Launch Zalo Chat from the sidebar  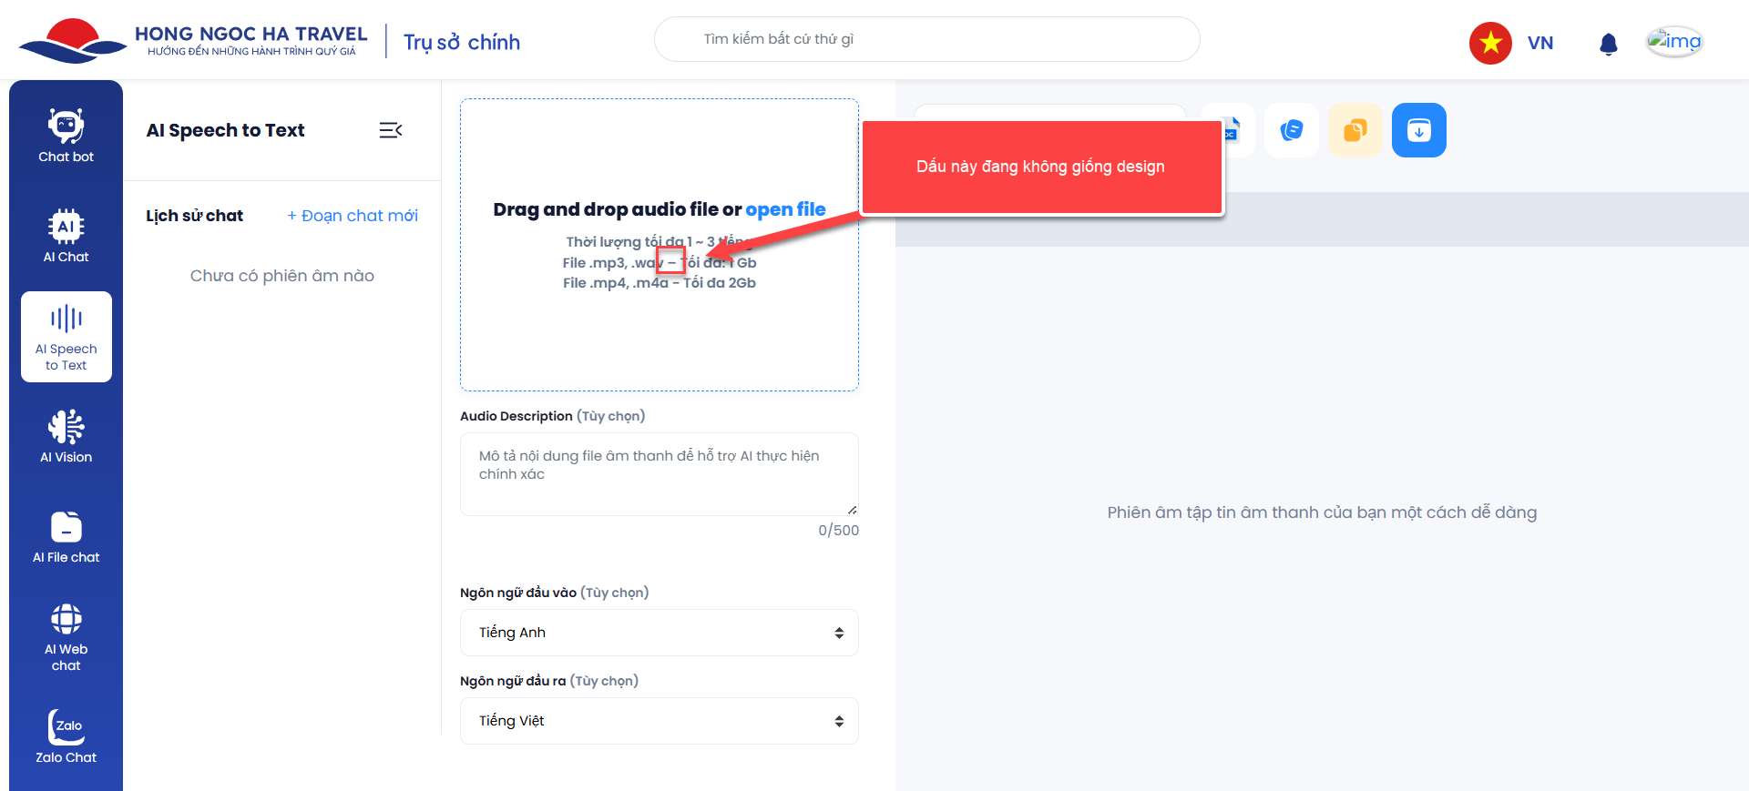pos(66,737)
